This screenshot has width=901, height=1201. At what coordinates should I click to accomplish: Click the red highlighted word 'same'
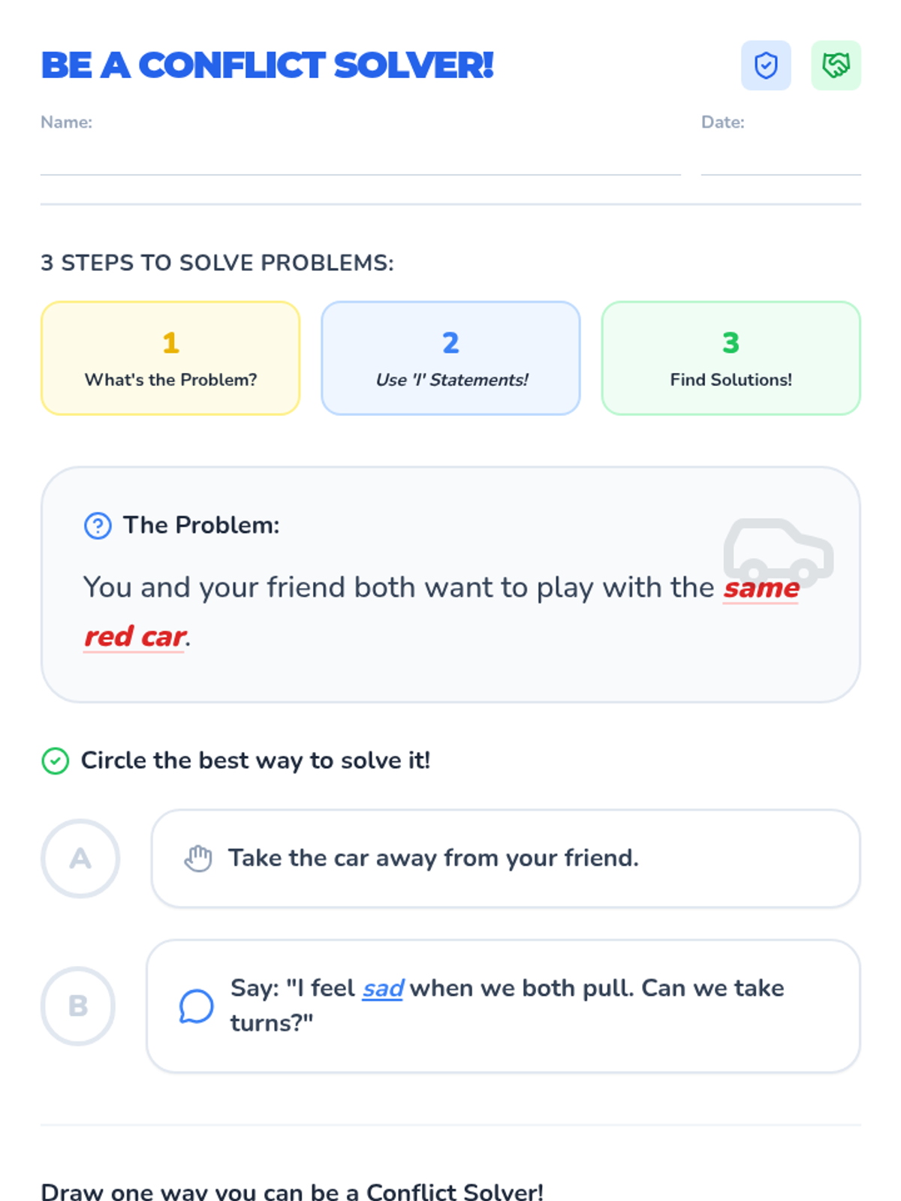click(x=761, y=588)
